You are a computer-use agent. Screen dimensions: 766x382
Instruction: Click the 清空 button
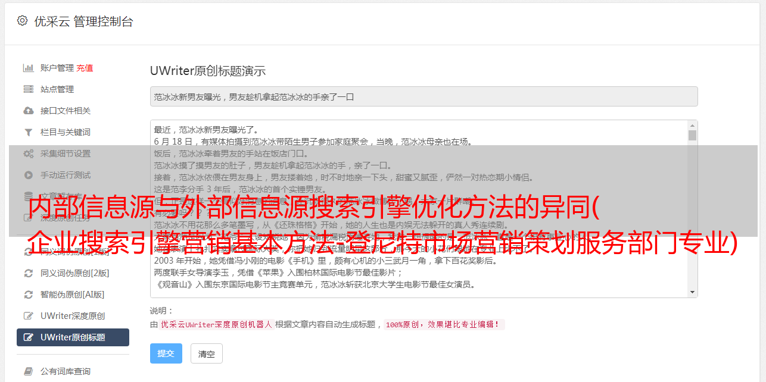[207, 353]
